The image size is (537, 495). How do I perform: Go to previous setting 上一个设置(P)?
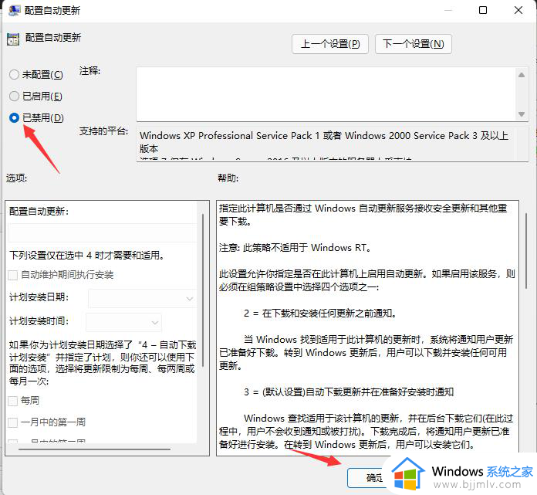point(330,44)
